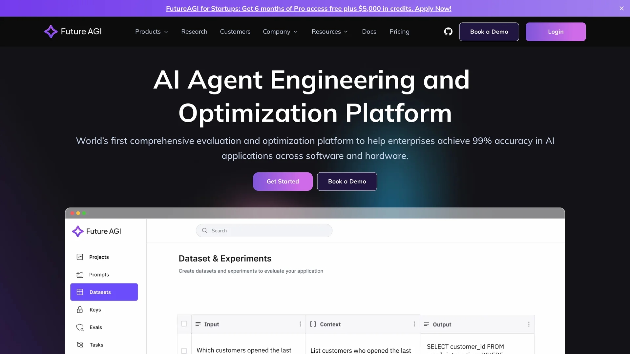Image resolution: width=630 pixels, height=354 pixels.
Task: Click the 'List customers who opened the last' cell
Action: [363, 344]
